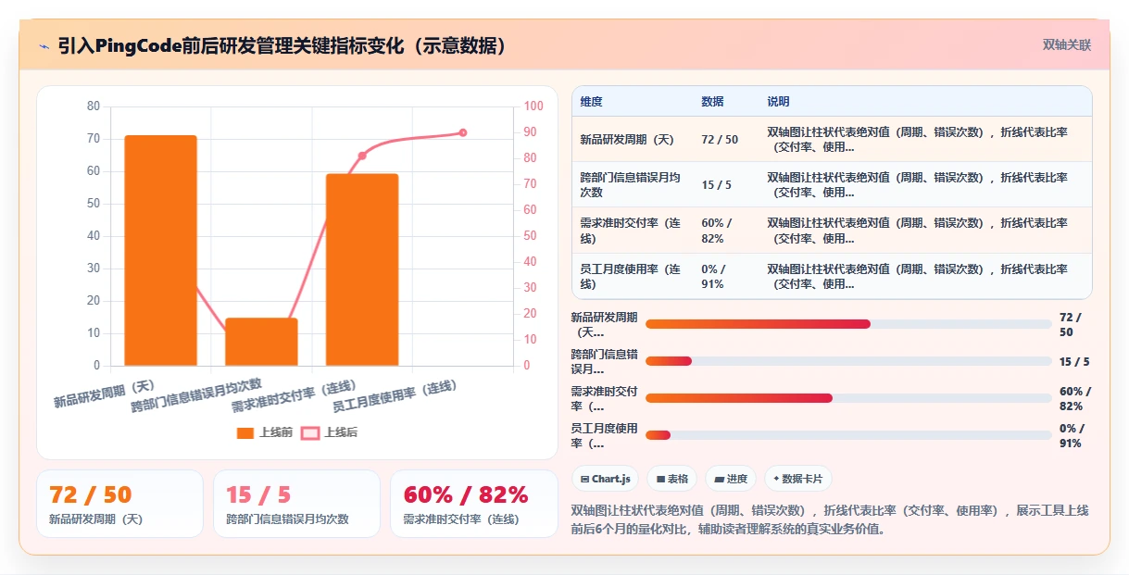Click the 数据 table column header
This screenshot has width=1129, height=575.
(712, 102)
